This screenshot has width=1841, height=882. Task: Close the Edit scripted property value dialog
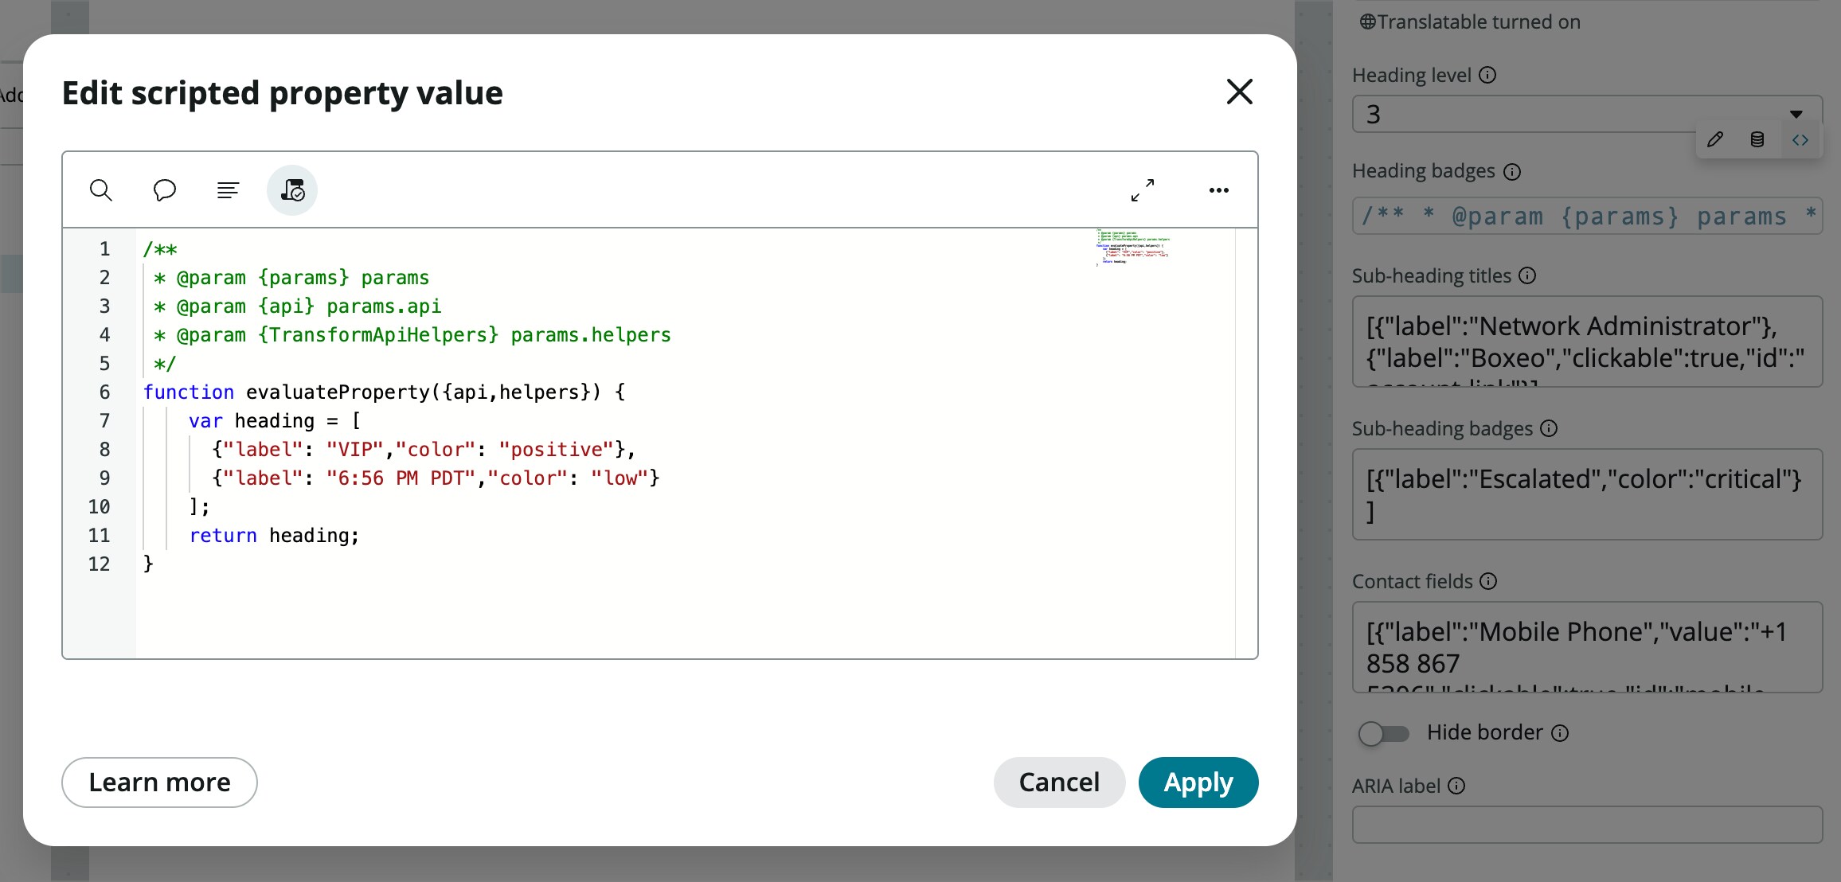tap(1240, 92)
